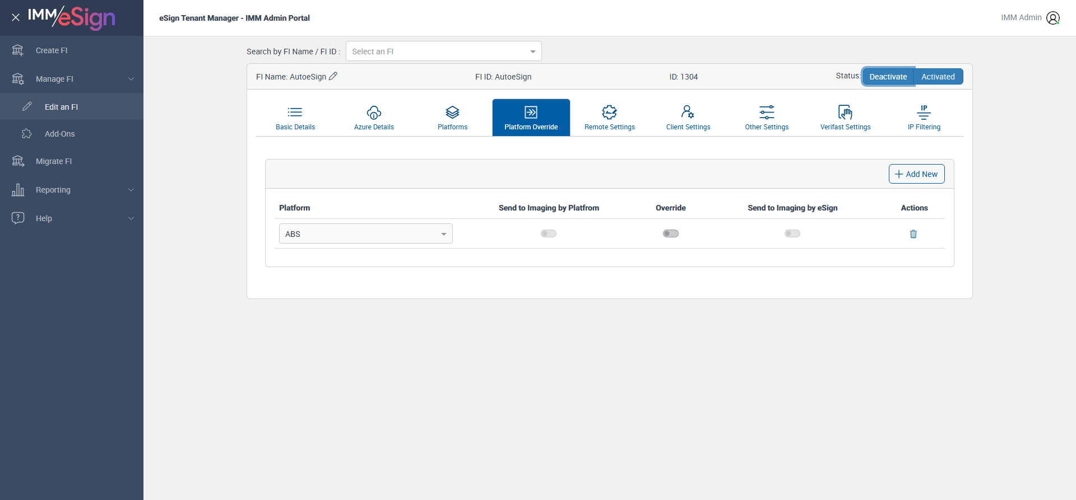
Task: Click the Deactivate status button
Action: (x=888, y=77)
